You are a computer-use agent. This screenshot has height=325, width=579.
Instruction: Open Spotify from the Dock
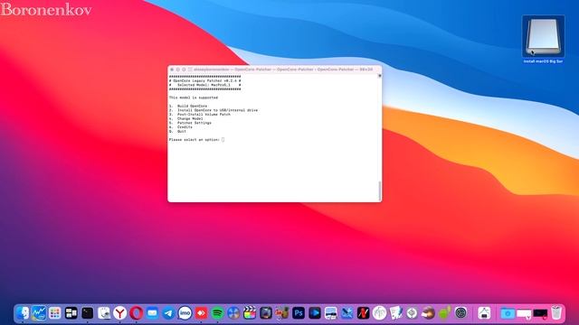click(x=217, y=313)
